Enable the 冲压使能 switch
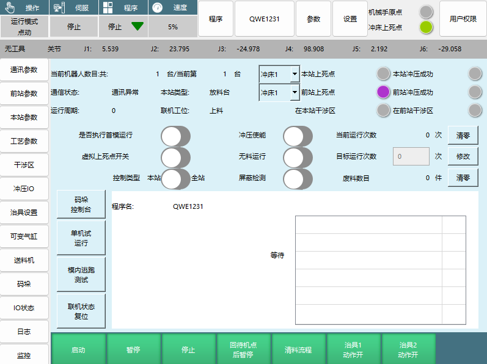The height and width of the screenshot is (364, 487). coord(298,136)
